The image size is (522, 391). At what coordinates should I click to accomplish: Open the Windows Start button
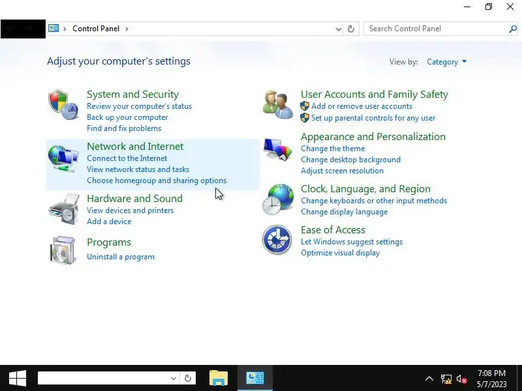(x=18, y=378)
